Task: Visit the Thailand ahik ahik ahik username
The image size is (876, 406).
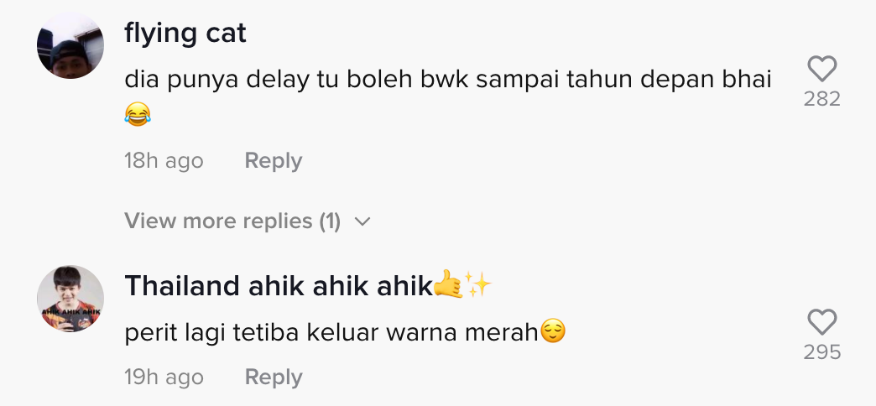Action: [x=279, y=286]
